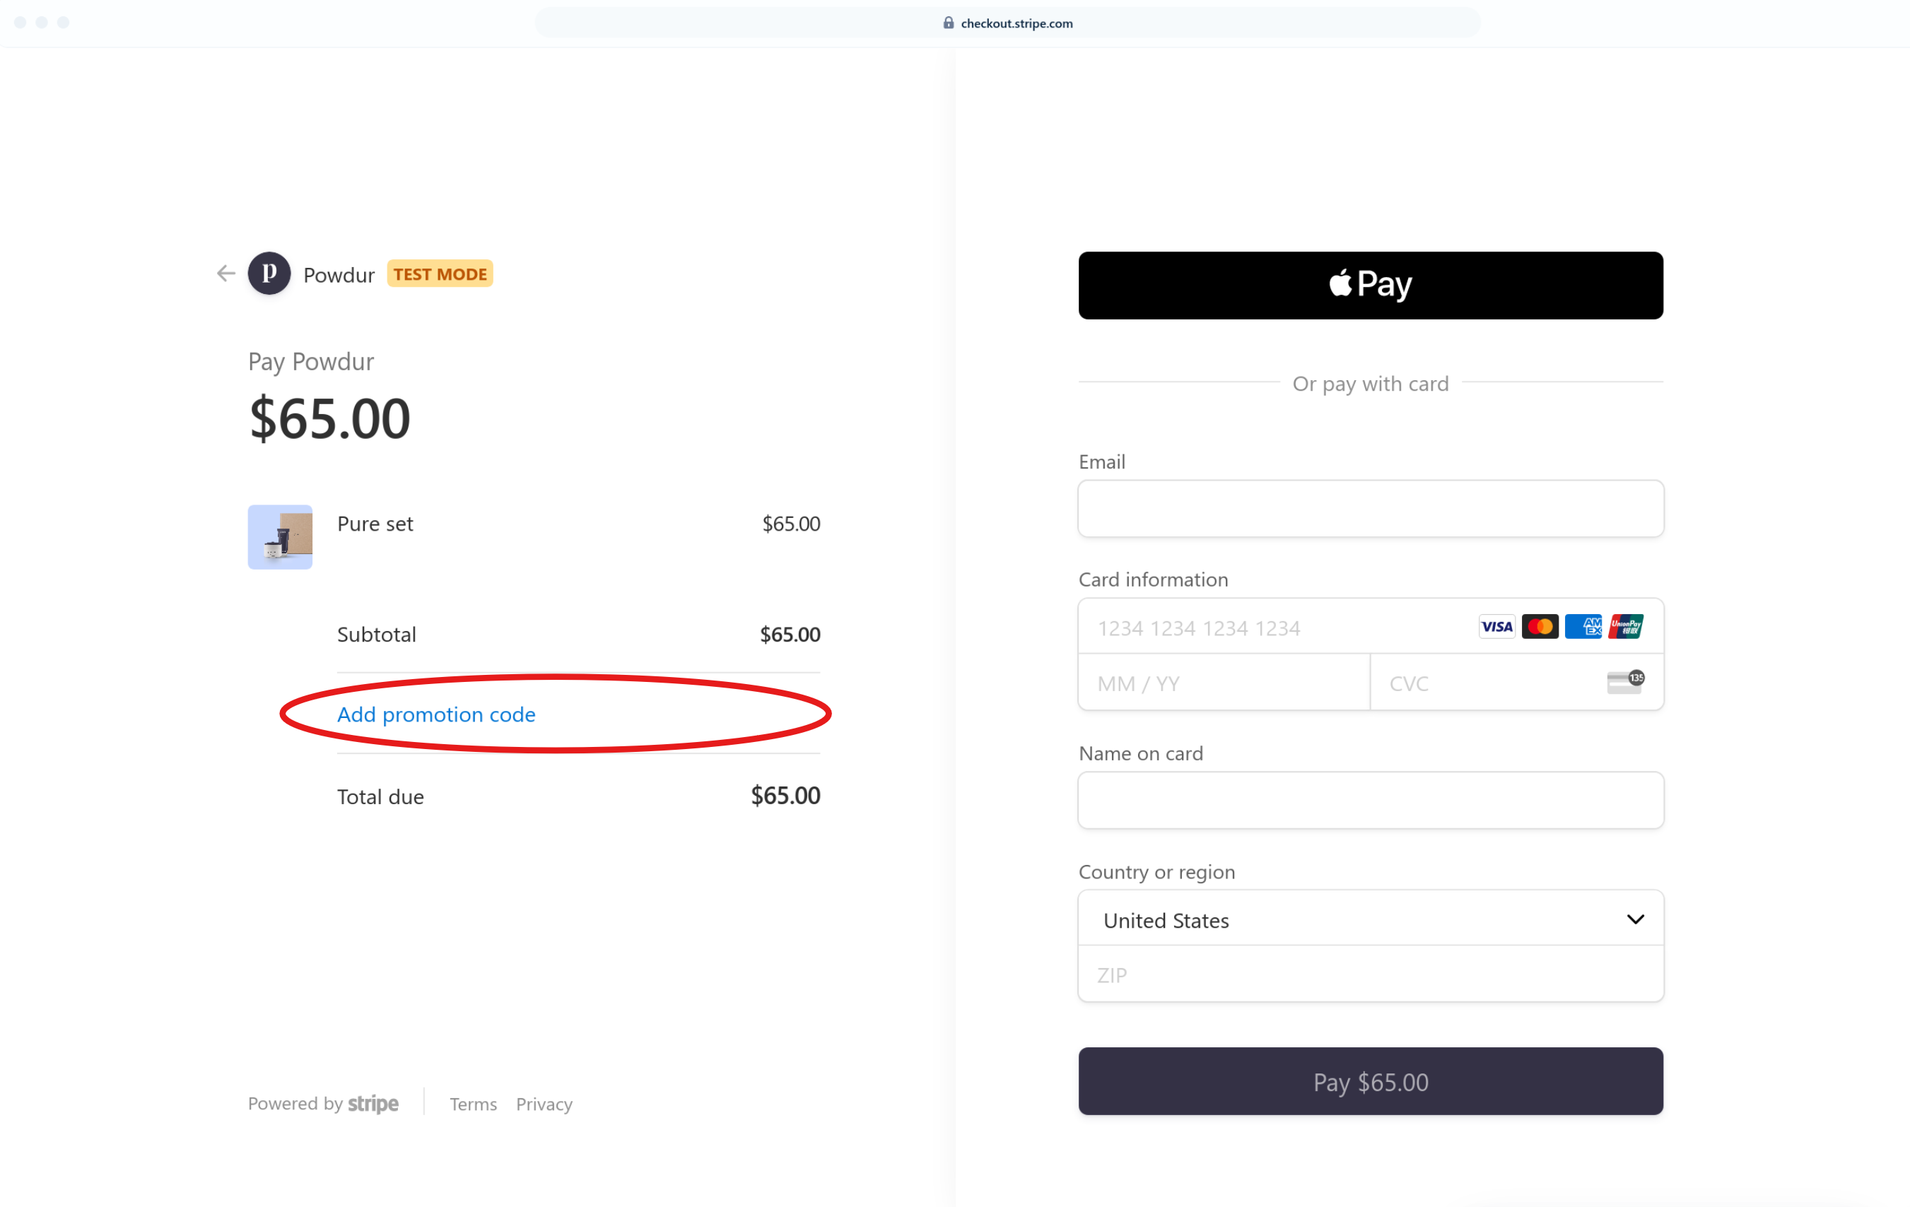This screenshot has width=1910, height=1207.
Task: Click the Mastercard icon
Action: tap(1540, 627)
